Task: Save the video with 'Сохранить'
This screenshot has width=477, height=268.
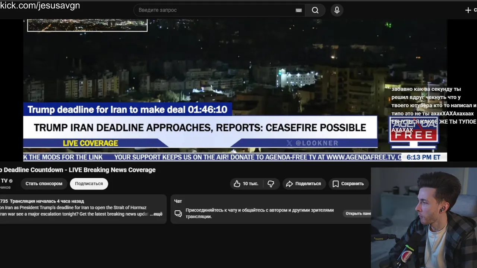Action: (348, 184)
